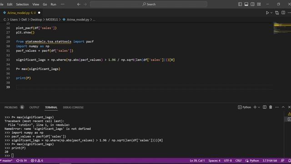The height and width of the screenshot is (164, 291).
Task: Switch to the OUTPUT panel tab
Action: pyautogui.click(x=35, y=108)
